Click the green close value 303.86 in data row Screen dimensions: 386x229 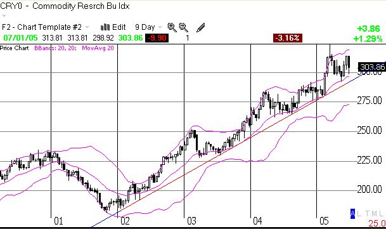click(131, 38)
